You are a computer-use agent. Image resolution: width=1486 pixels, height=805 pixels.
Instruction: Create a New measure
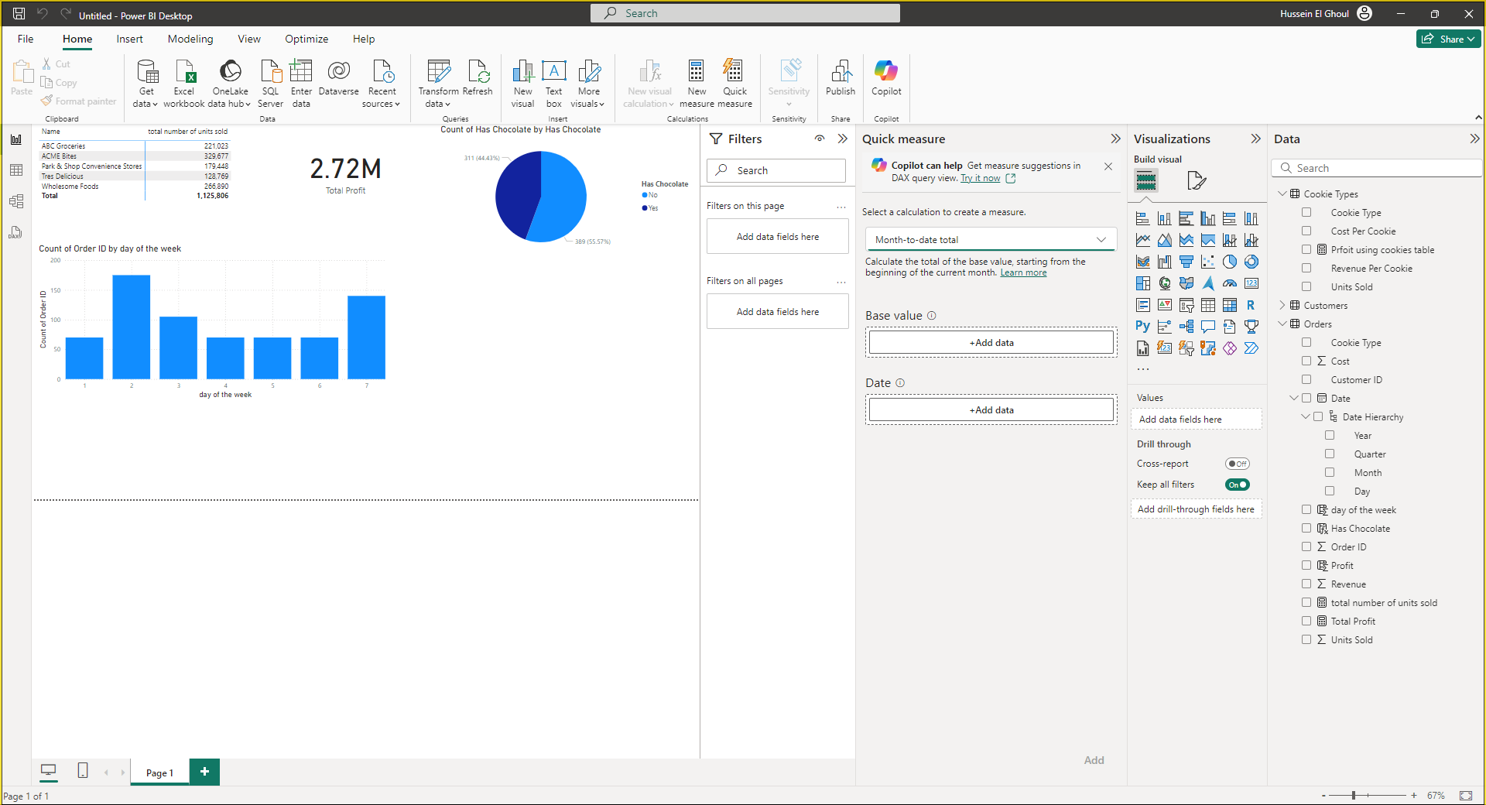(x=697, y=84)
